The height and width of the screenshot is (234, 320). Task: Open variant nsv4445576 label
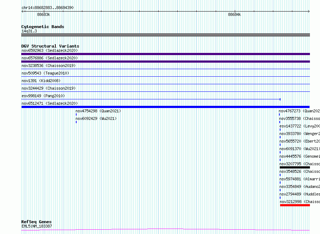(x=300, y=156)
